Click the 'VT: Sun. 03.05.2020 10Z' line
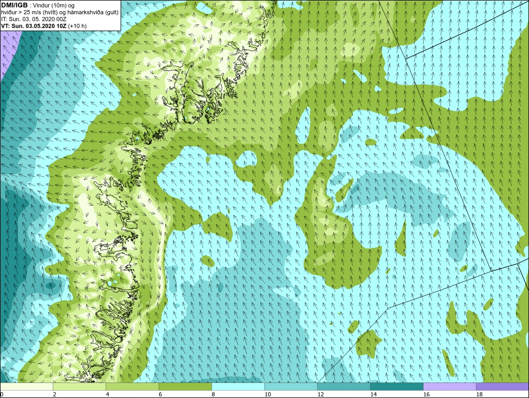This screenshot has height=398, width=529. click(x=34, y=26)
